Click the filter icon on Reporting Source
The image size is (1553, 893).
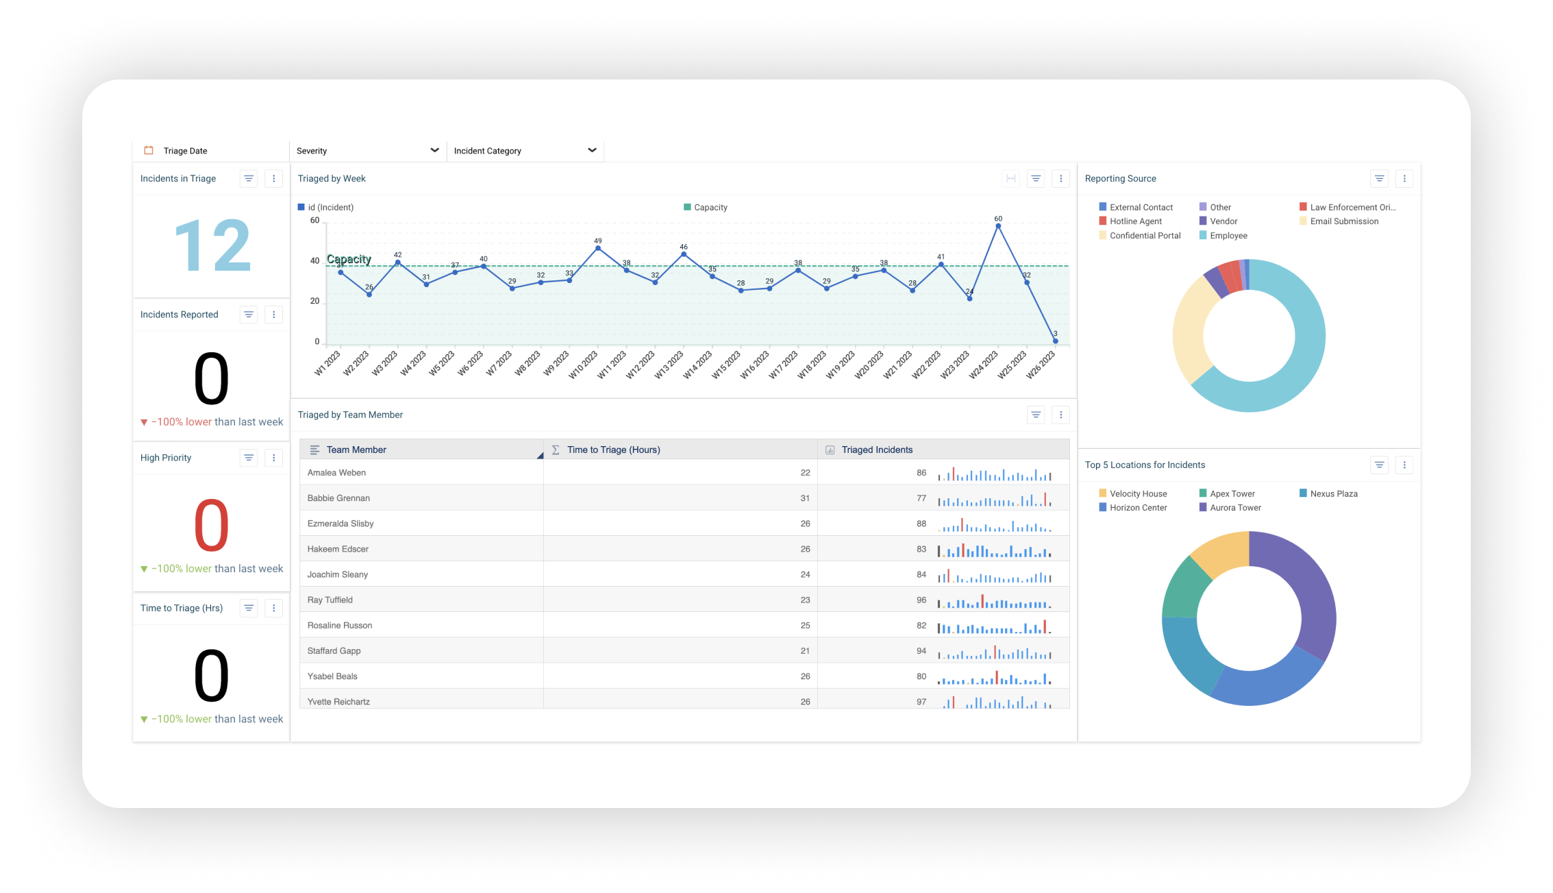(1379, 178)
